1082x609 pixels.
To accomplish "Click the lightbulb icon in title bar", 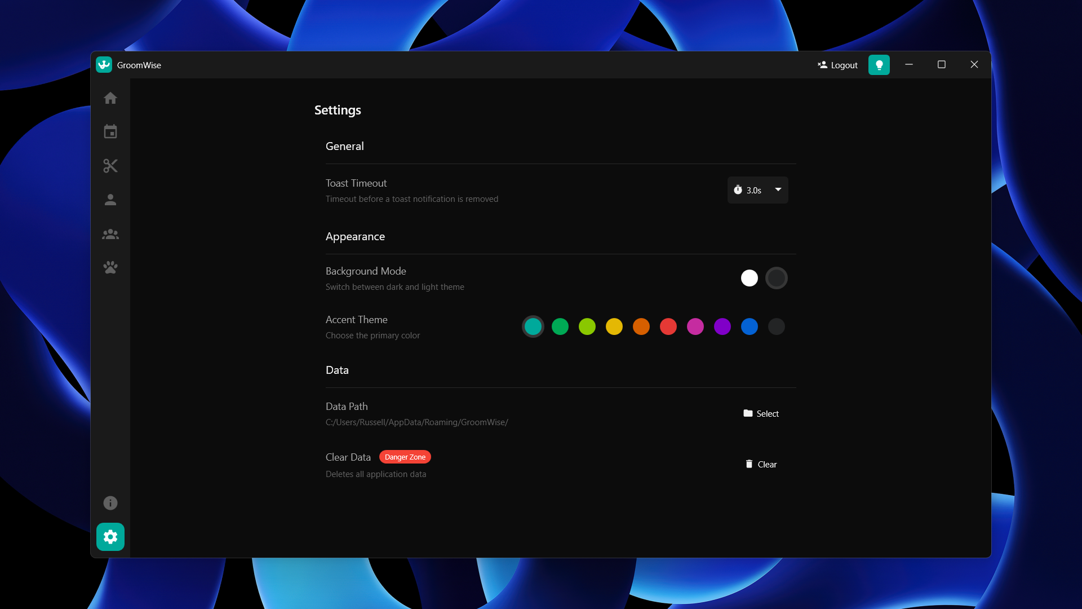I will click(x=879, y=65).
